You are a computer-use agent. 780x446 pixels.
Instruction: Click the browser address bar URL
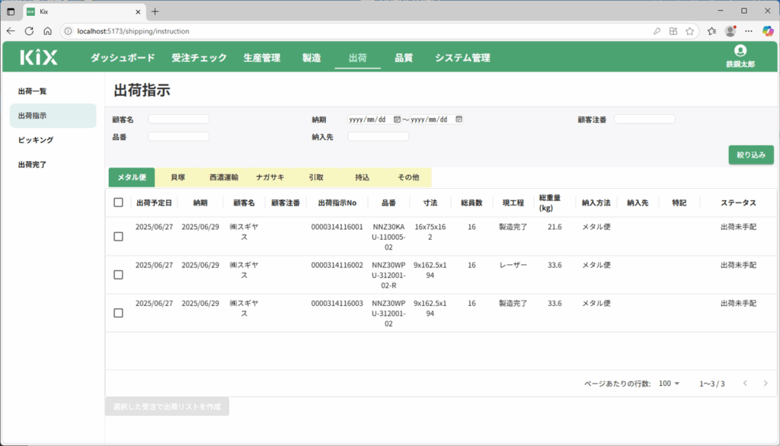133,31
